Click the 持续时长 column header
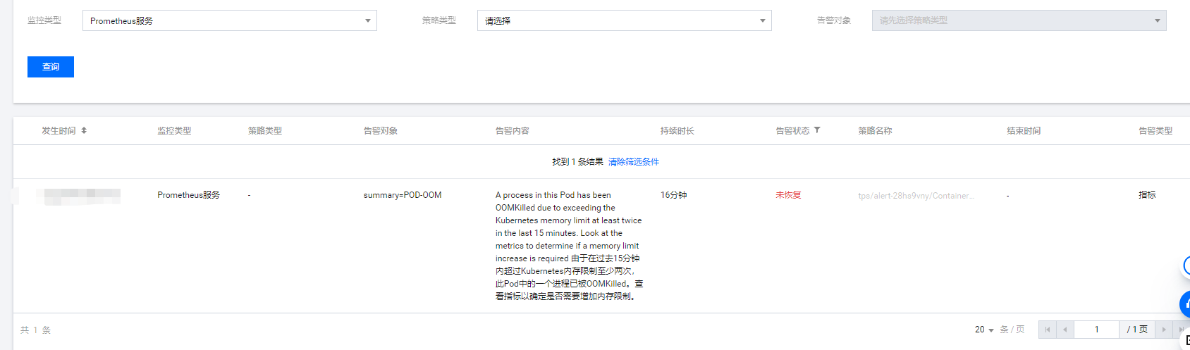 coord(677,131)
